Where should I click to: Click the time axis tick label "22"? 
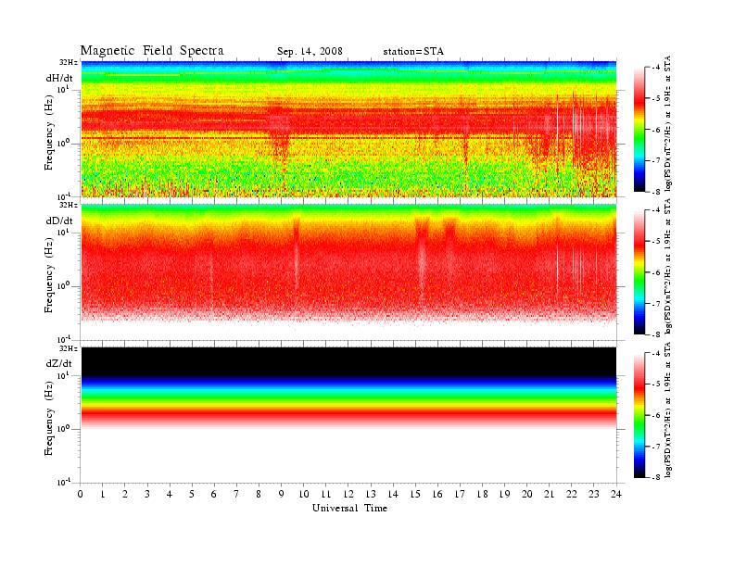tap(572, 494)
